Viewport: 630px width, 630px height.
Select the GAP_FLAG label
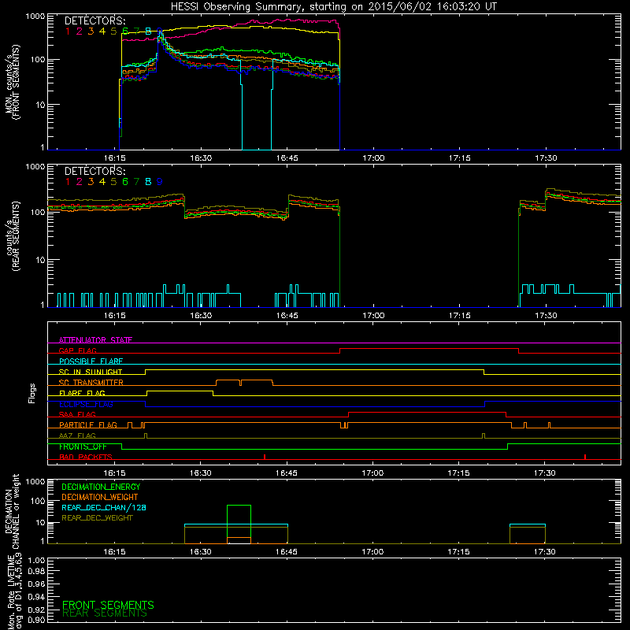[x=77, y=350]
